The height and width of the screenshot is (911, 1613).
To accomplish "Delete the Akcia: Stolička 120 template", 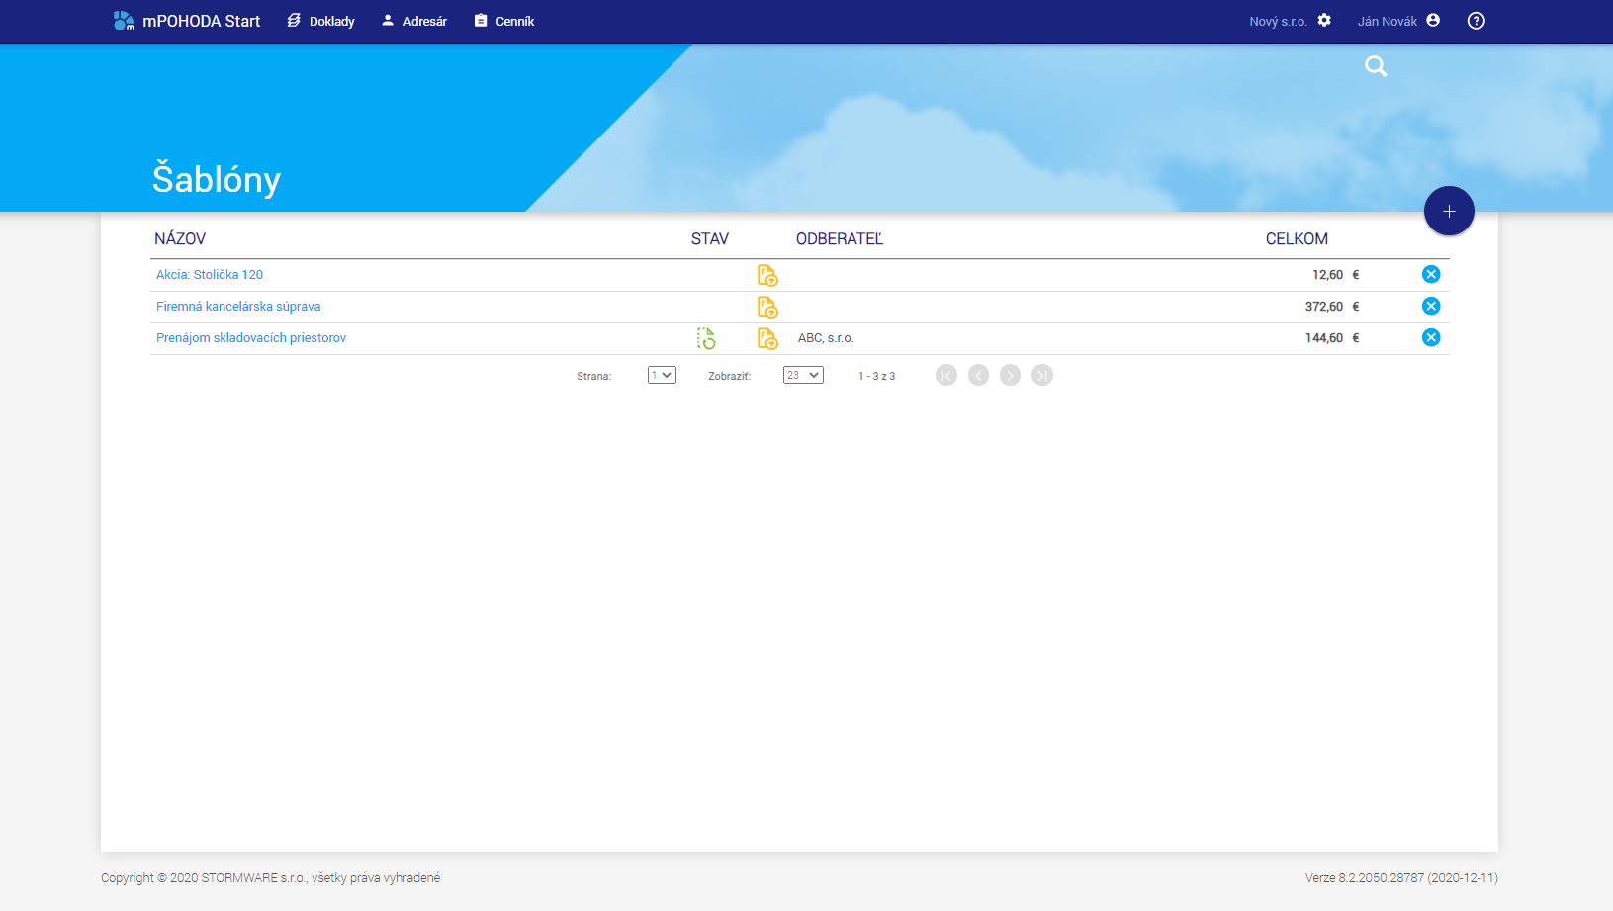I will click(1431, 274).
